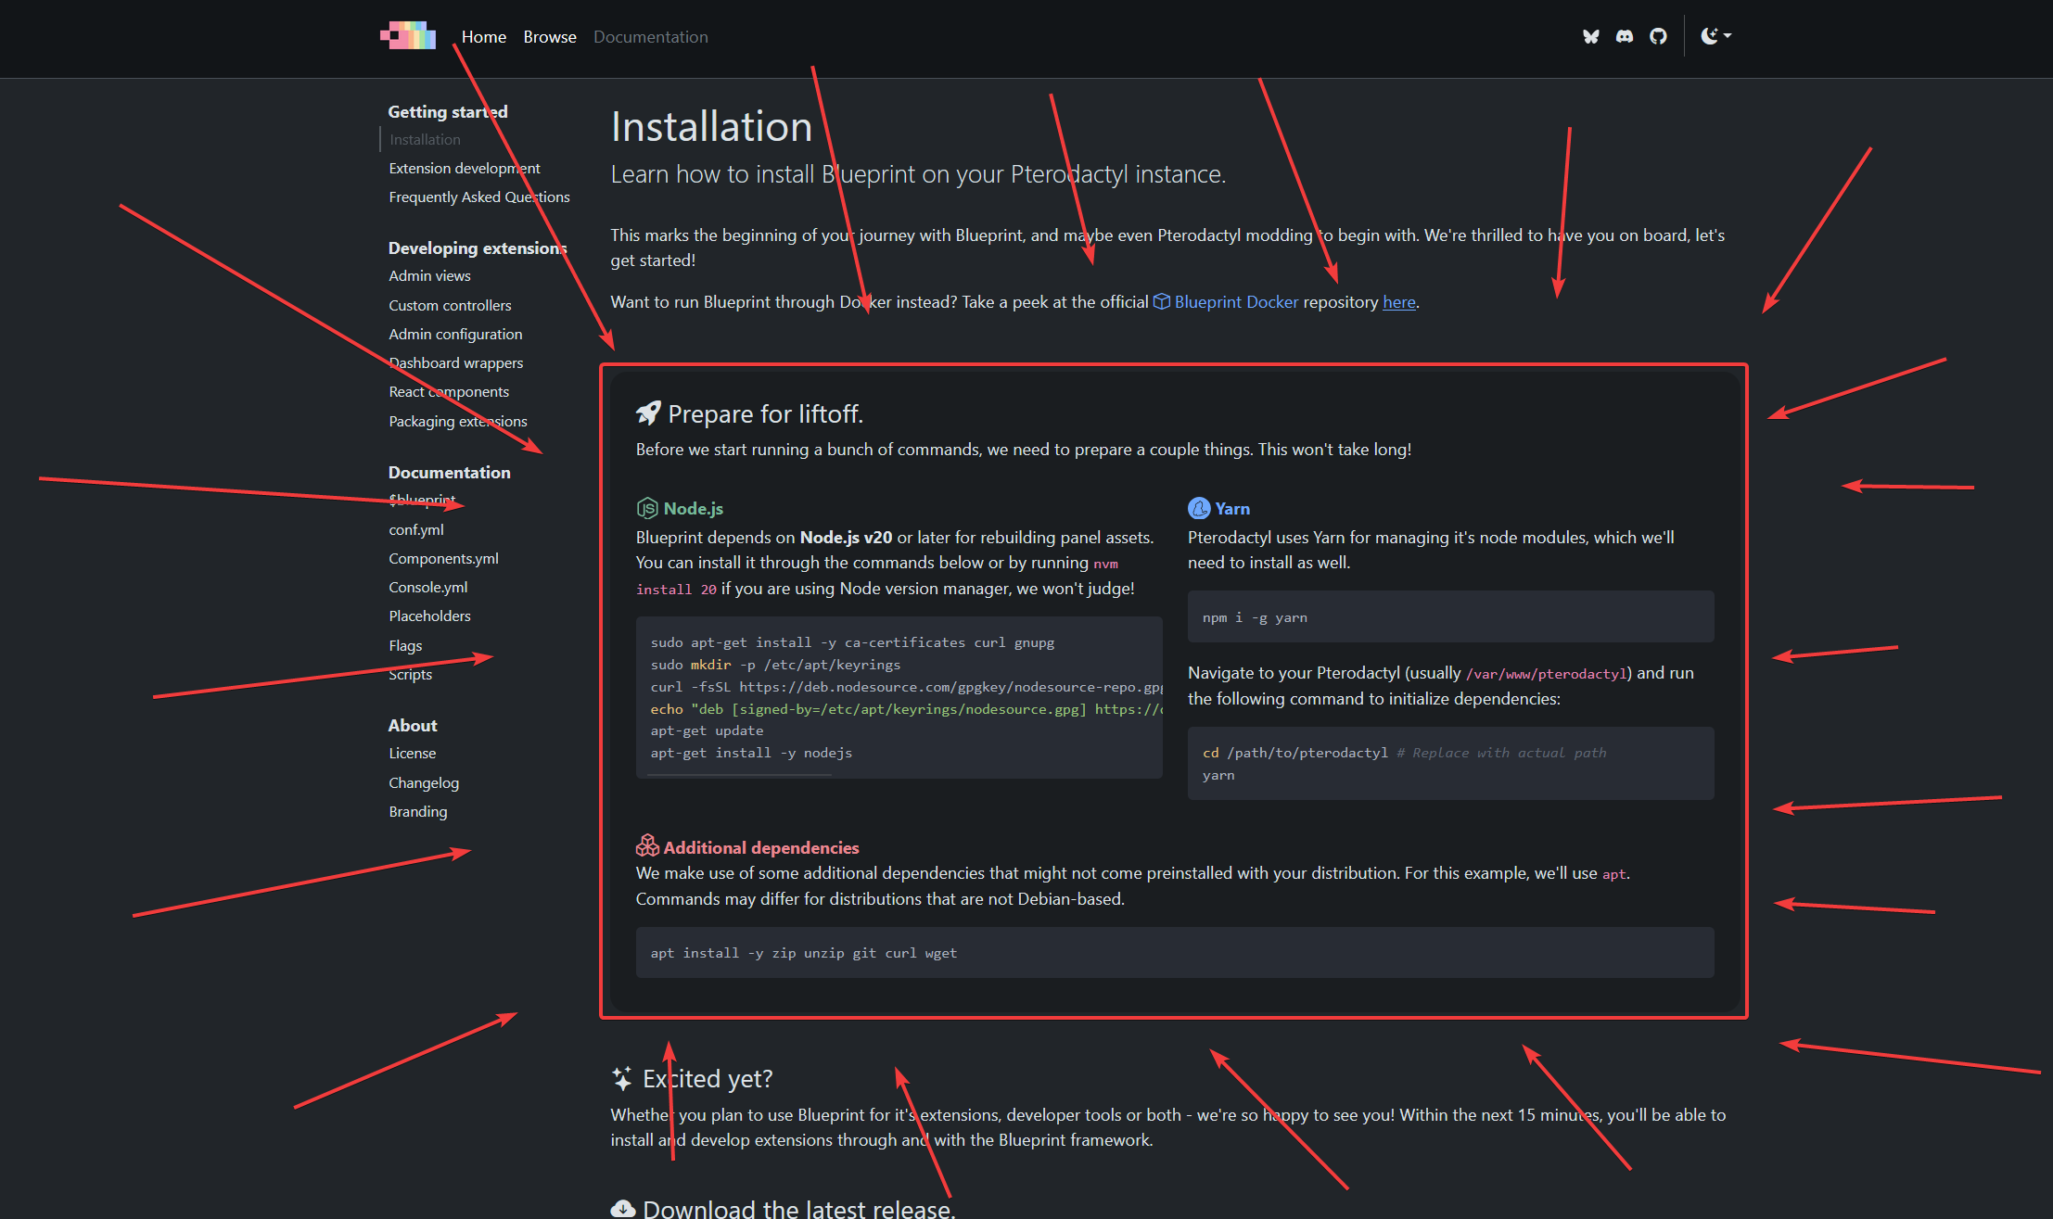The width and height of the screenshot is (2053, 1219).
Task: Open the Installation sidebar link
Action: pyautogui.click(x=425, y=139)
